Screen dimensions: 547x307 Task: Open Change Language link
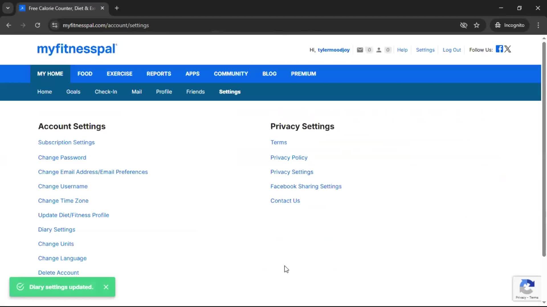tap(62, 258)
